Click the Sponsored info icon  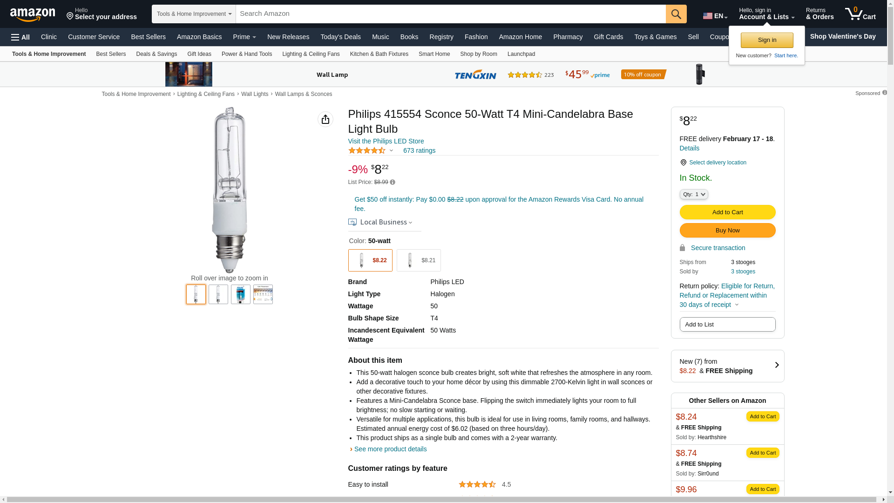[x=885, y=93]
